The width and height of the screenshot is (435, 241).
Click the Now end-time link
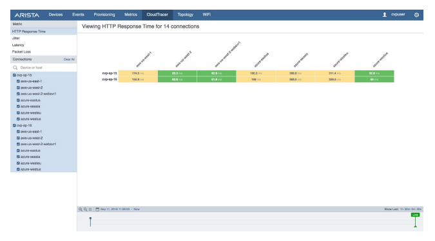click(x=137, y=210)
